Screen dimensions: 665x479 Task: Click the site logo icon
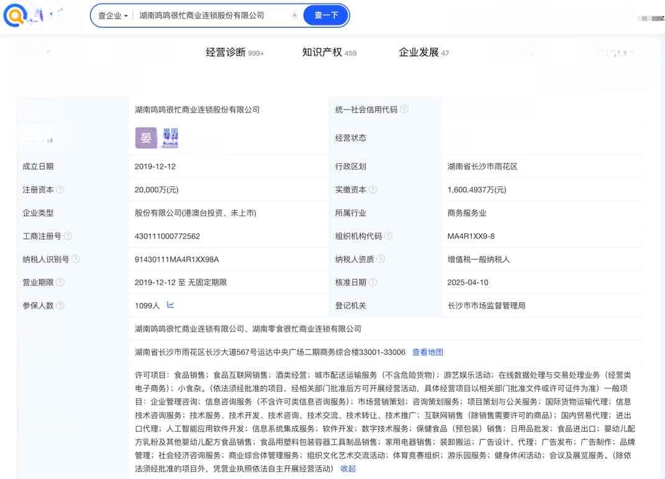(16, 16)
